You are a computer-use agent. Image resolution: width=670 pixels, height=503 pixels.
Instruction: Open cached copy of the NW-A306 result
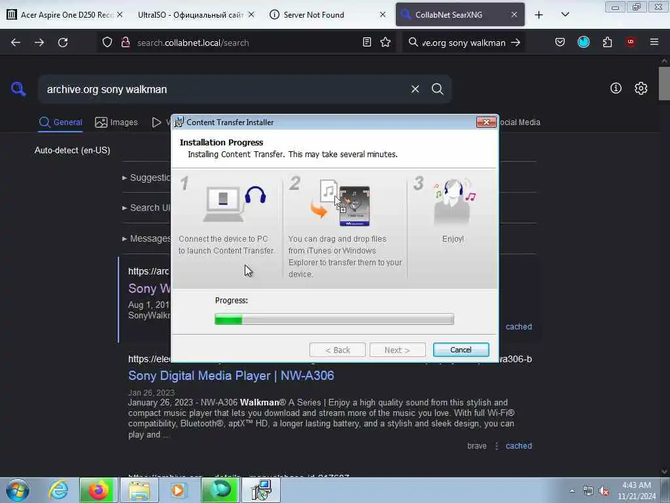coord(519,445)
